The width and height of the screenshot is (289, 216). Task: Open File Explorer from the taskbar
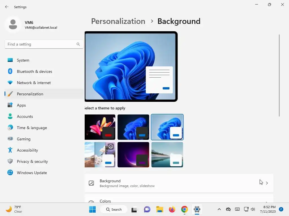click(160, 209)
